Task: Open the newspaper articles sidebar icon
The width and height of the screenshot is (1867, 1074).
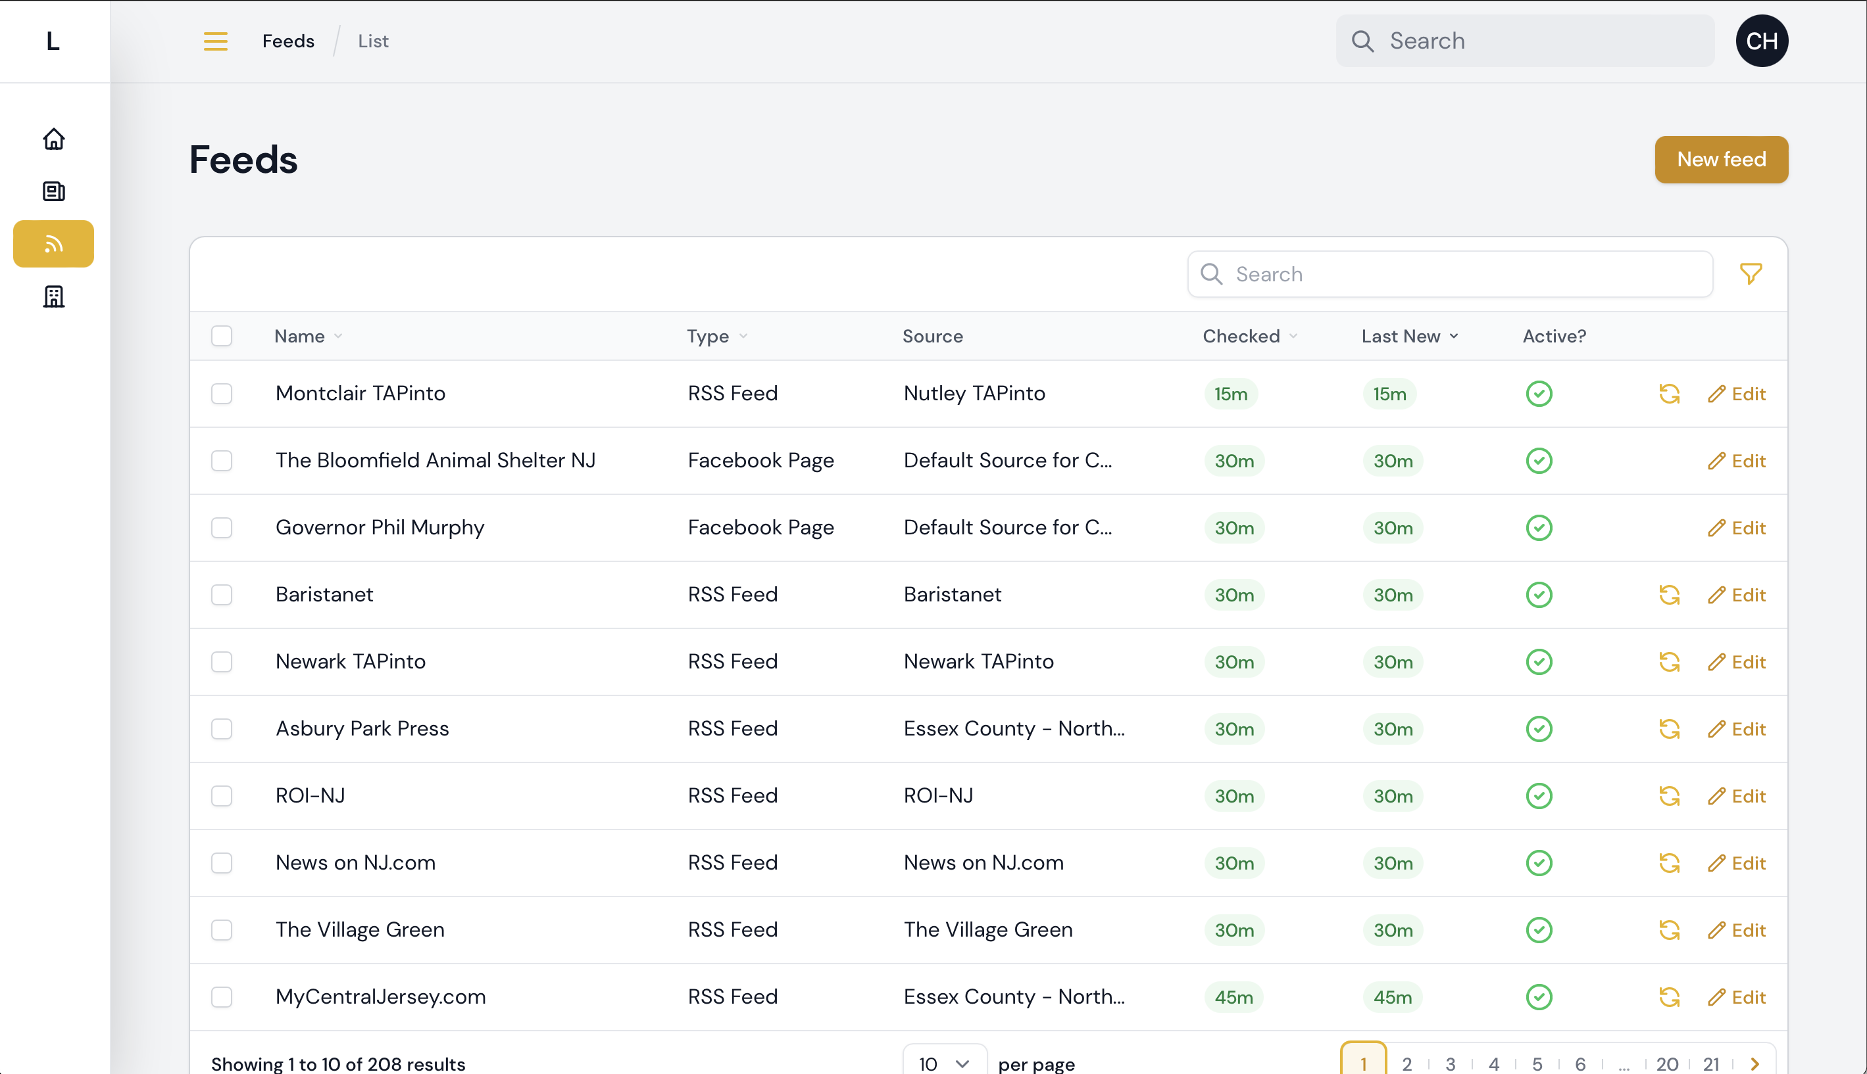Action: coord(53,191)
